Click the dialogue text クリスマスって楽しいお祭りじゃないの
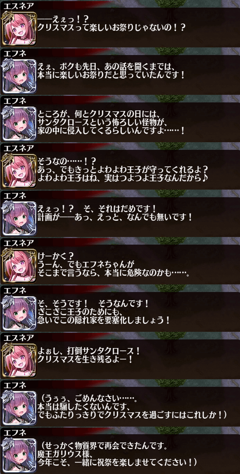Screen dimensions: 240x474 click(x=112, y=27)
